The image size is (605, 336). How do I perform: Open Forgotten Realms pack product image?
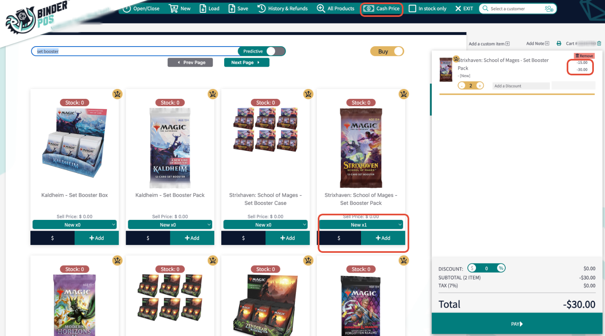[361, 305]
